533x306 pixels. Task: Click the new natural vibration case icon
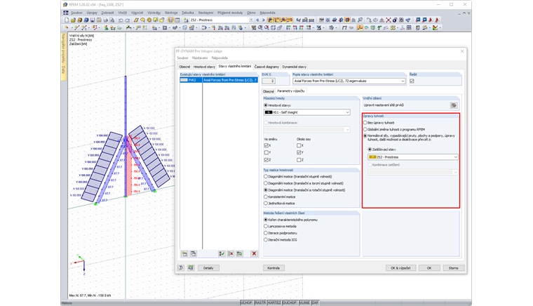point(184,253)
